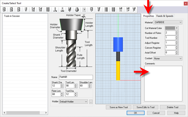Increase the Adjust Register value
The width and height of the screenshot is (188, 117).
(177, 42)
